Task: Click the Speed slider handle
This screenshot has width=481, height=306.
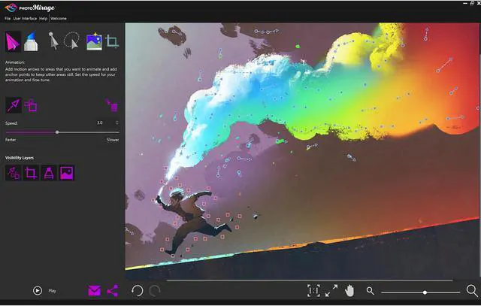Action: tap(57, 132)
